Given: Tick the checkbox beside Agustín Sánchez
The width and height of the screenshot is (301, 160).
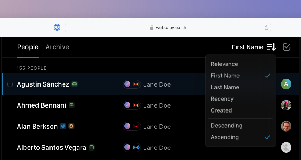Looking at the screenshot, I should coord(10,84).
